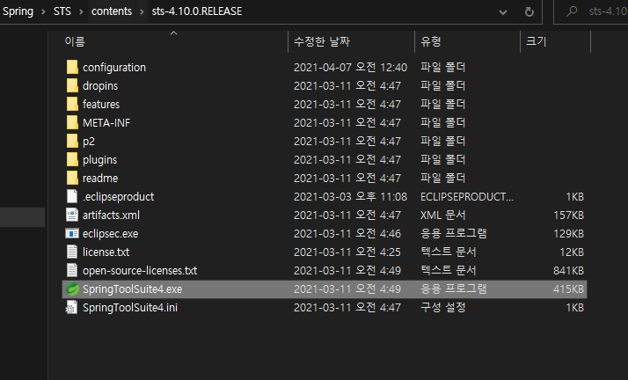Sort by the 수정한 날짜 column header
The image size is (628, 380).
tap(322, 41)
